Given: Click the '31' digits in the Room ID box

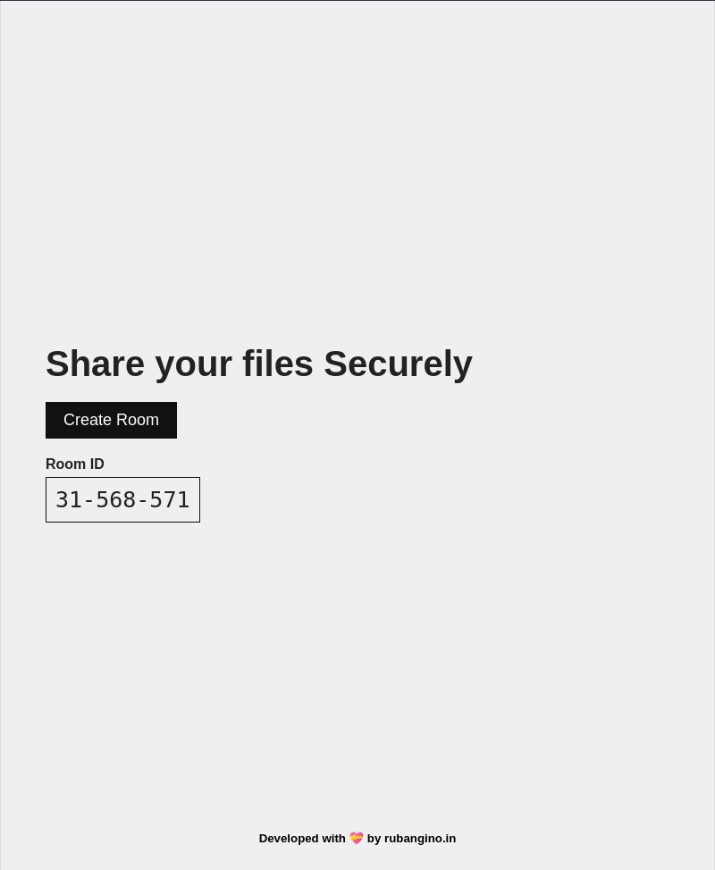Looking at the screenshot, I should [69, 499].
